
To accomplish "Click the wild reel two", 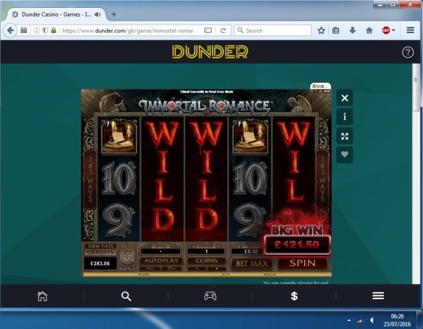I will coord(163,179).
